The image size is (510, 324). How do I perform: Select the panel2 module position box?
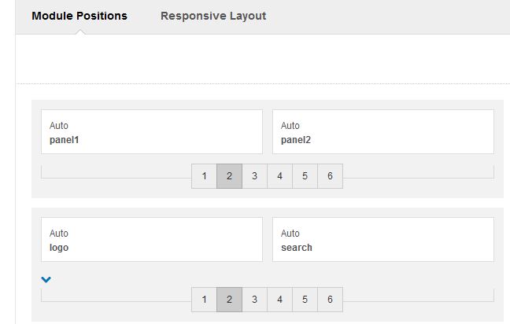click(x=383, y=131)
